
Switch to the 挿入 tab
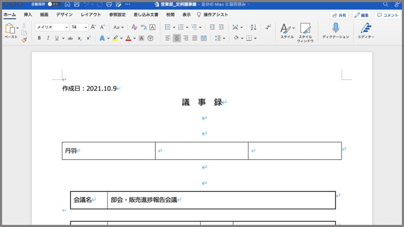[28, 14]
